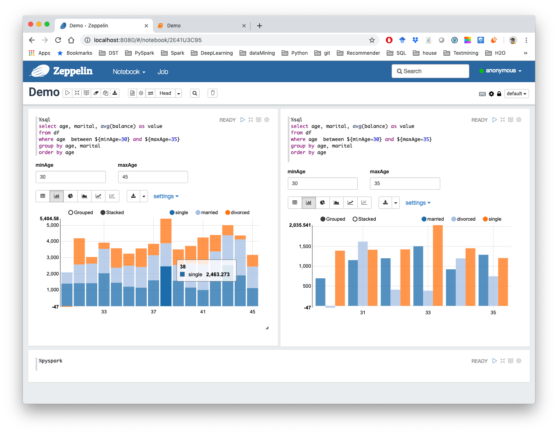The image size is (558, 434).
Task: Expand settings in first paragraph
Action: [x=166, y=196]
